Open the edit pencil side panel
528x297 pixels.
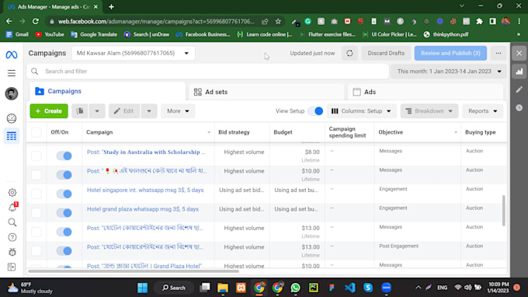519,89
